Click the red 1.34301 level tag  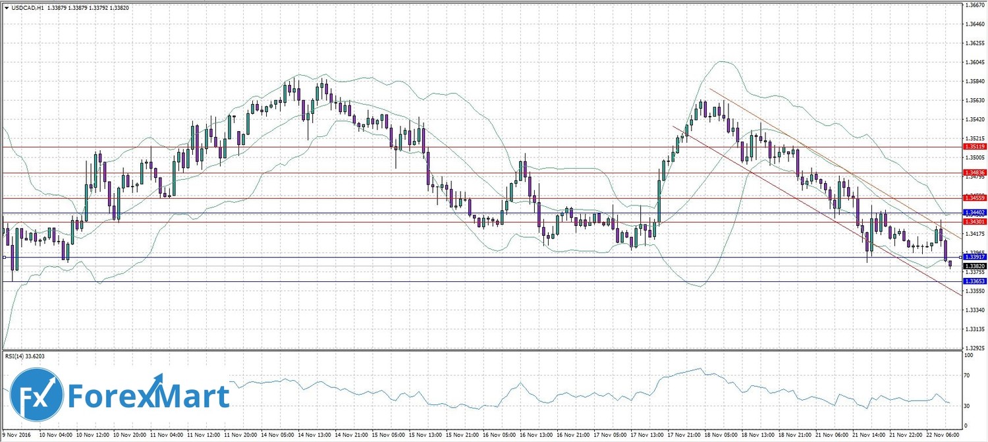[x=975, y=221]
